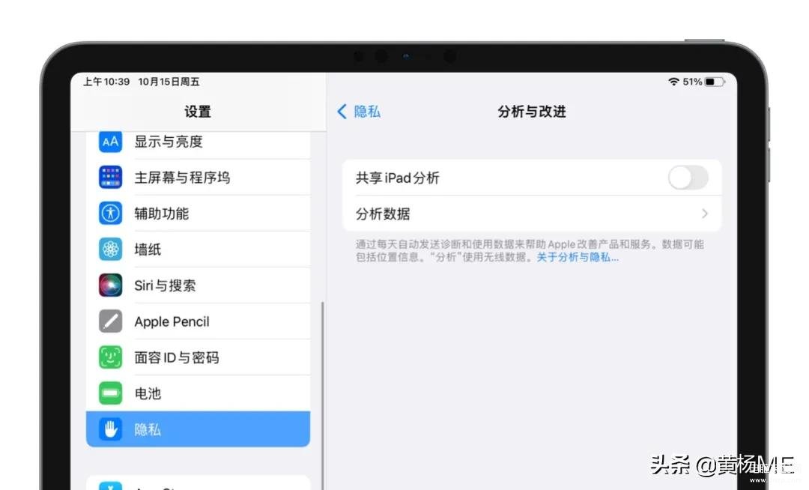Click the Accessibility icon in sidebar
809x490 pixels.
coord(111,214)
